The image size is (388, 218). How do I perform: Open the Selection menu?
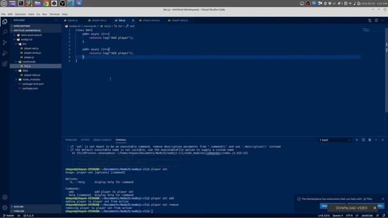pos(20,15)
